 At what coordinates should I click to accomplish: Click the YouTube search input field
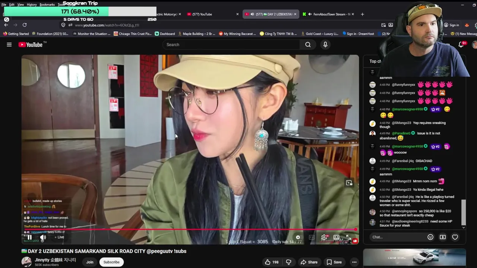pyautogui.click(x=231, y=45)
